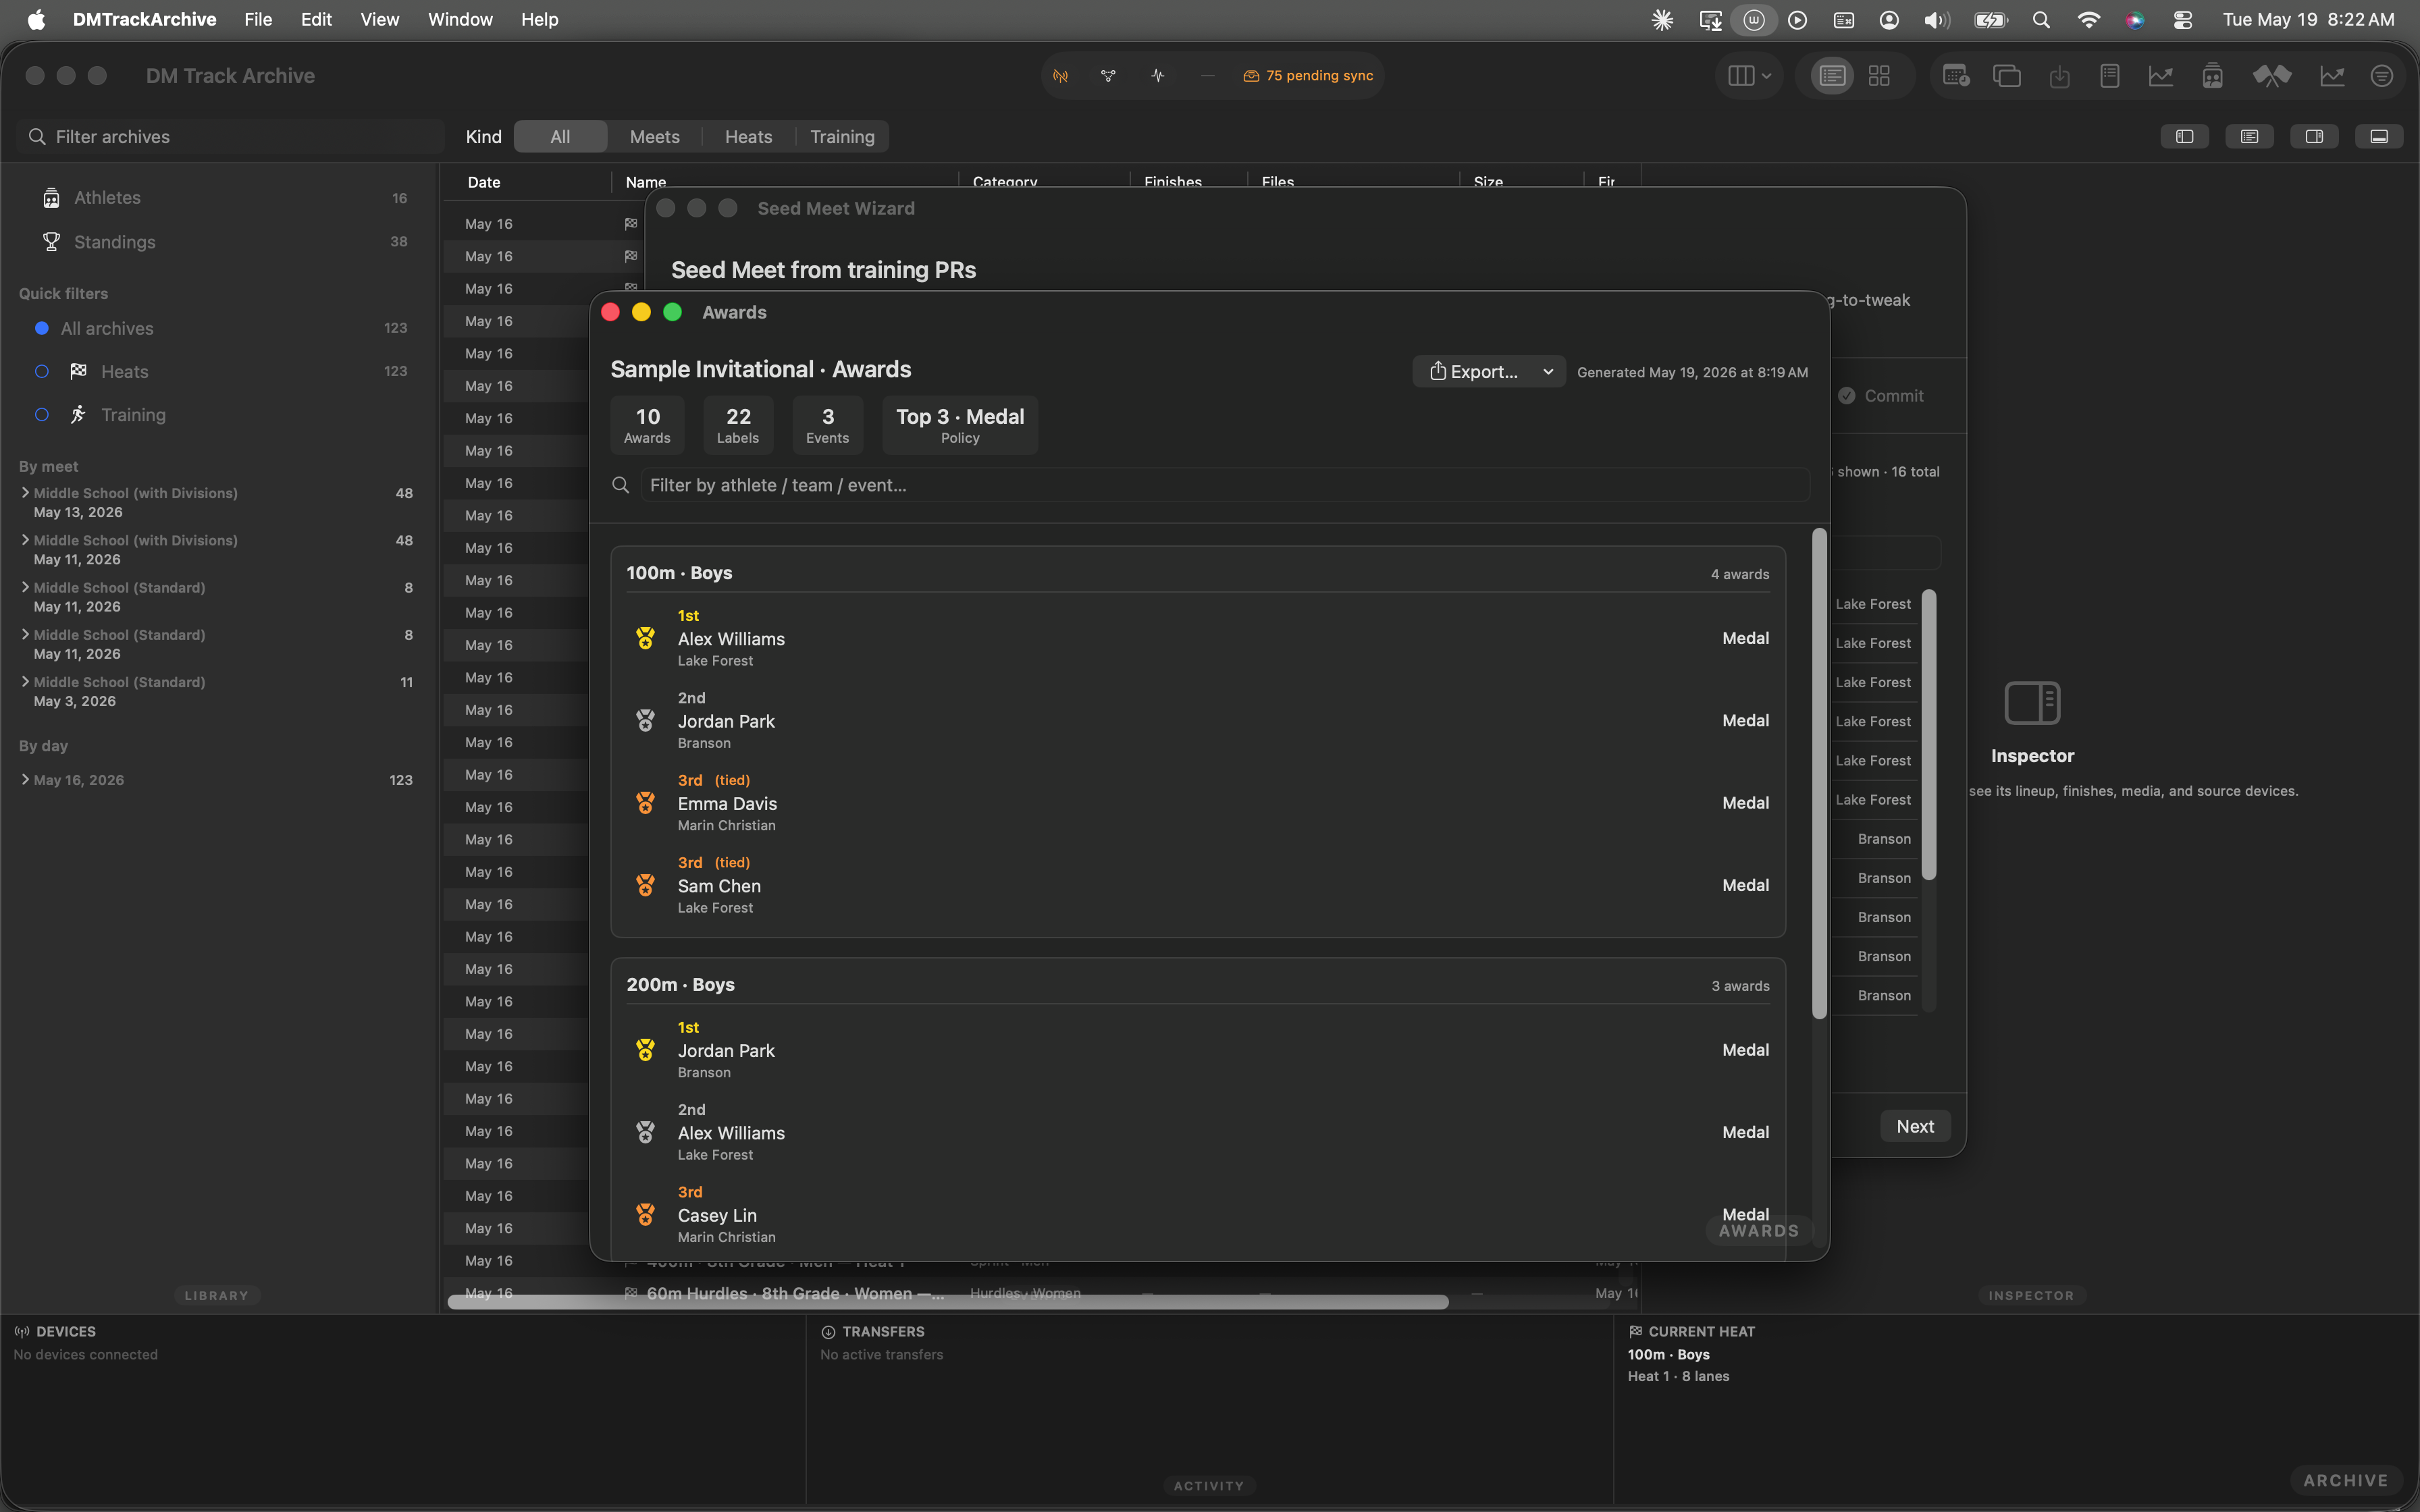This screenshot has width=2420, height=1512.
Task: Click the Export share icon
Action: [1437, 371]
